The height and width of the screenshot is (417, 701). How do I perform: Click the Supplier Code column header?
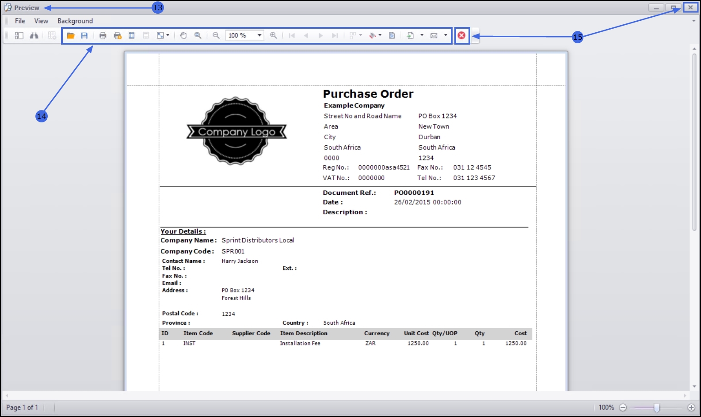pos(251,334)
